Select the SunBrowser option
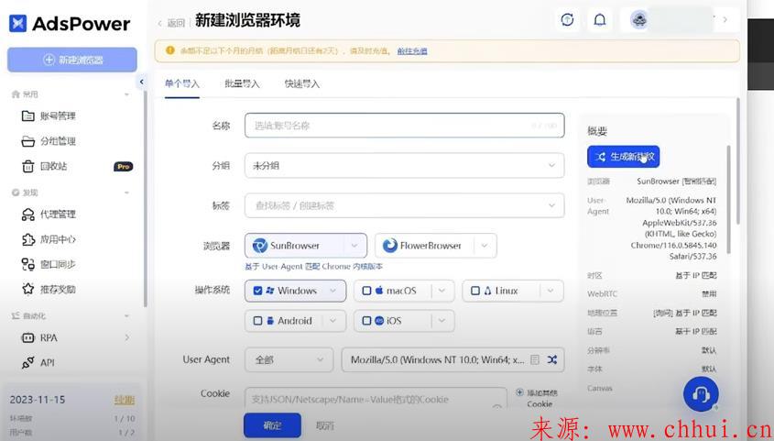This screenshot has width=774, height=441. tap(295, 246)
